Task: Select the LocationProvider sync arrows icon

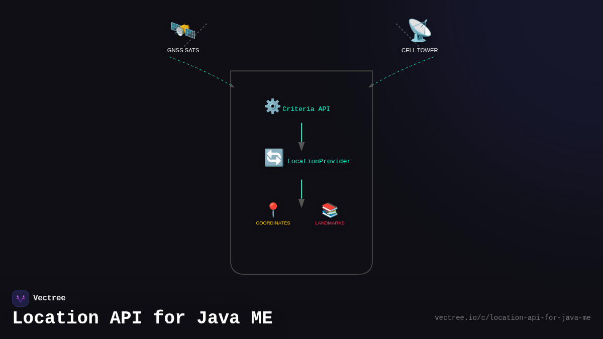Action: tap(274, 158)
